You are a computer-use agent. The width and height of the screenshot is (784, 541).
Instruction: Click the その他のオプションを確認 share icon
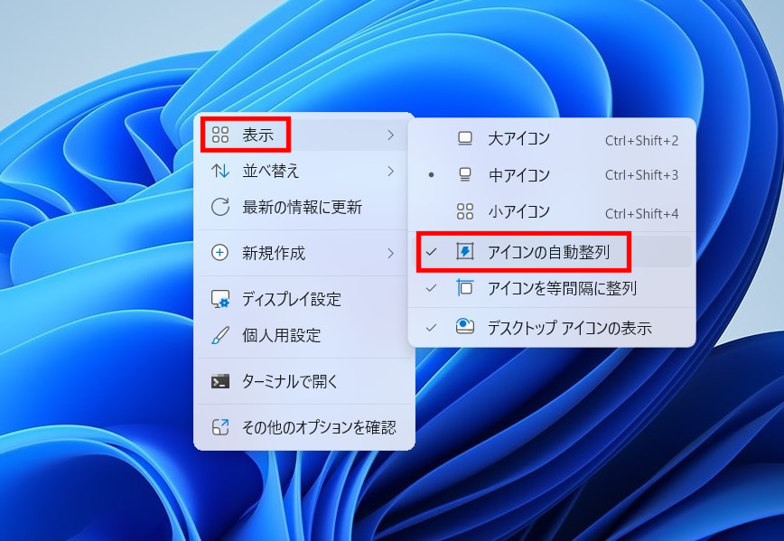pyautogui.click(x=219, y=427)
